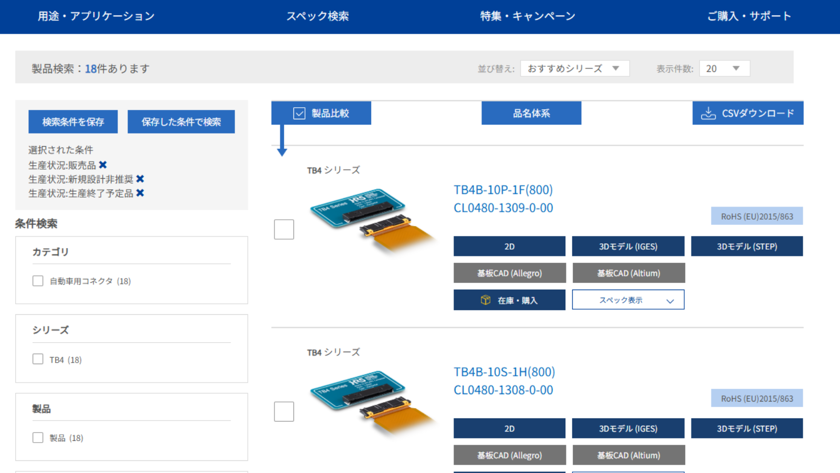The image size is (840, 473).
Task: Open the おすすめシリーズ sort dropdown
Action: click(x=574, y=69)
